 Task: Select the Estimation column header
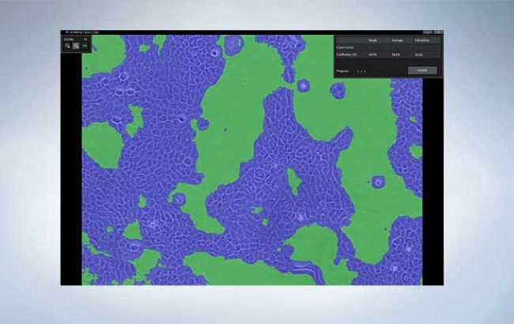[421, 40]
